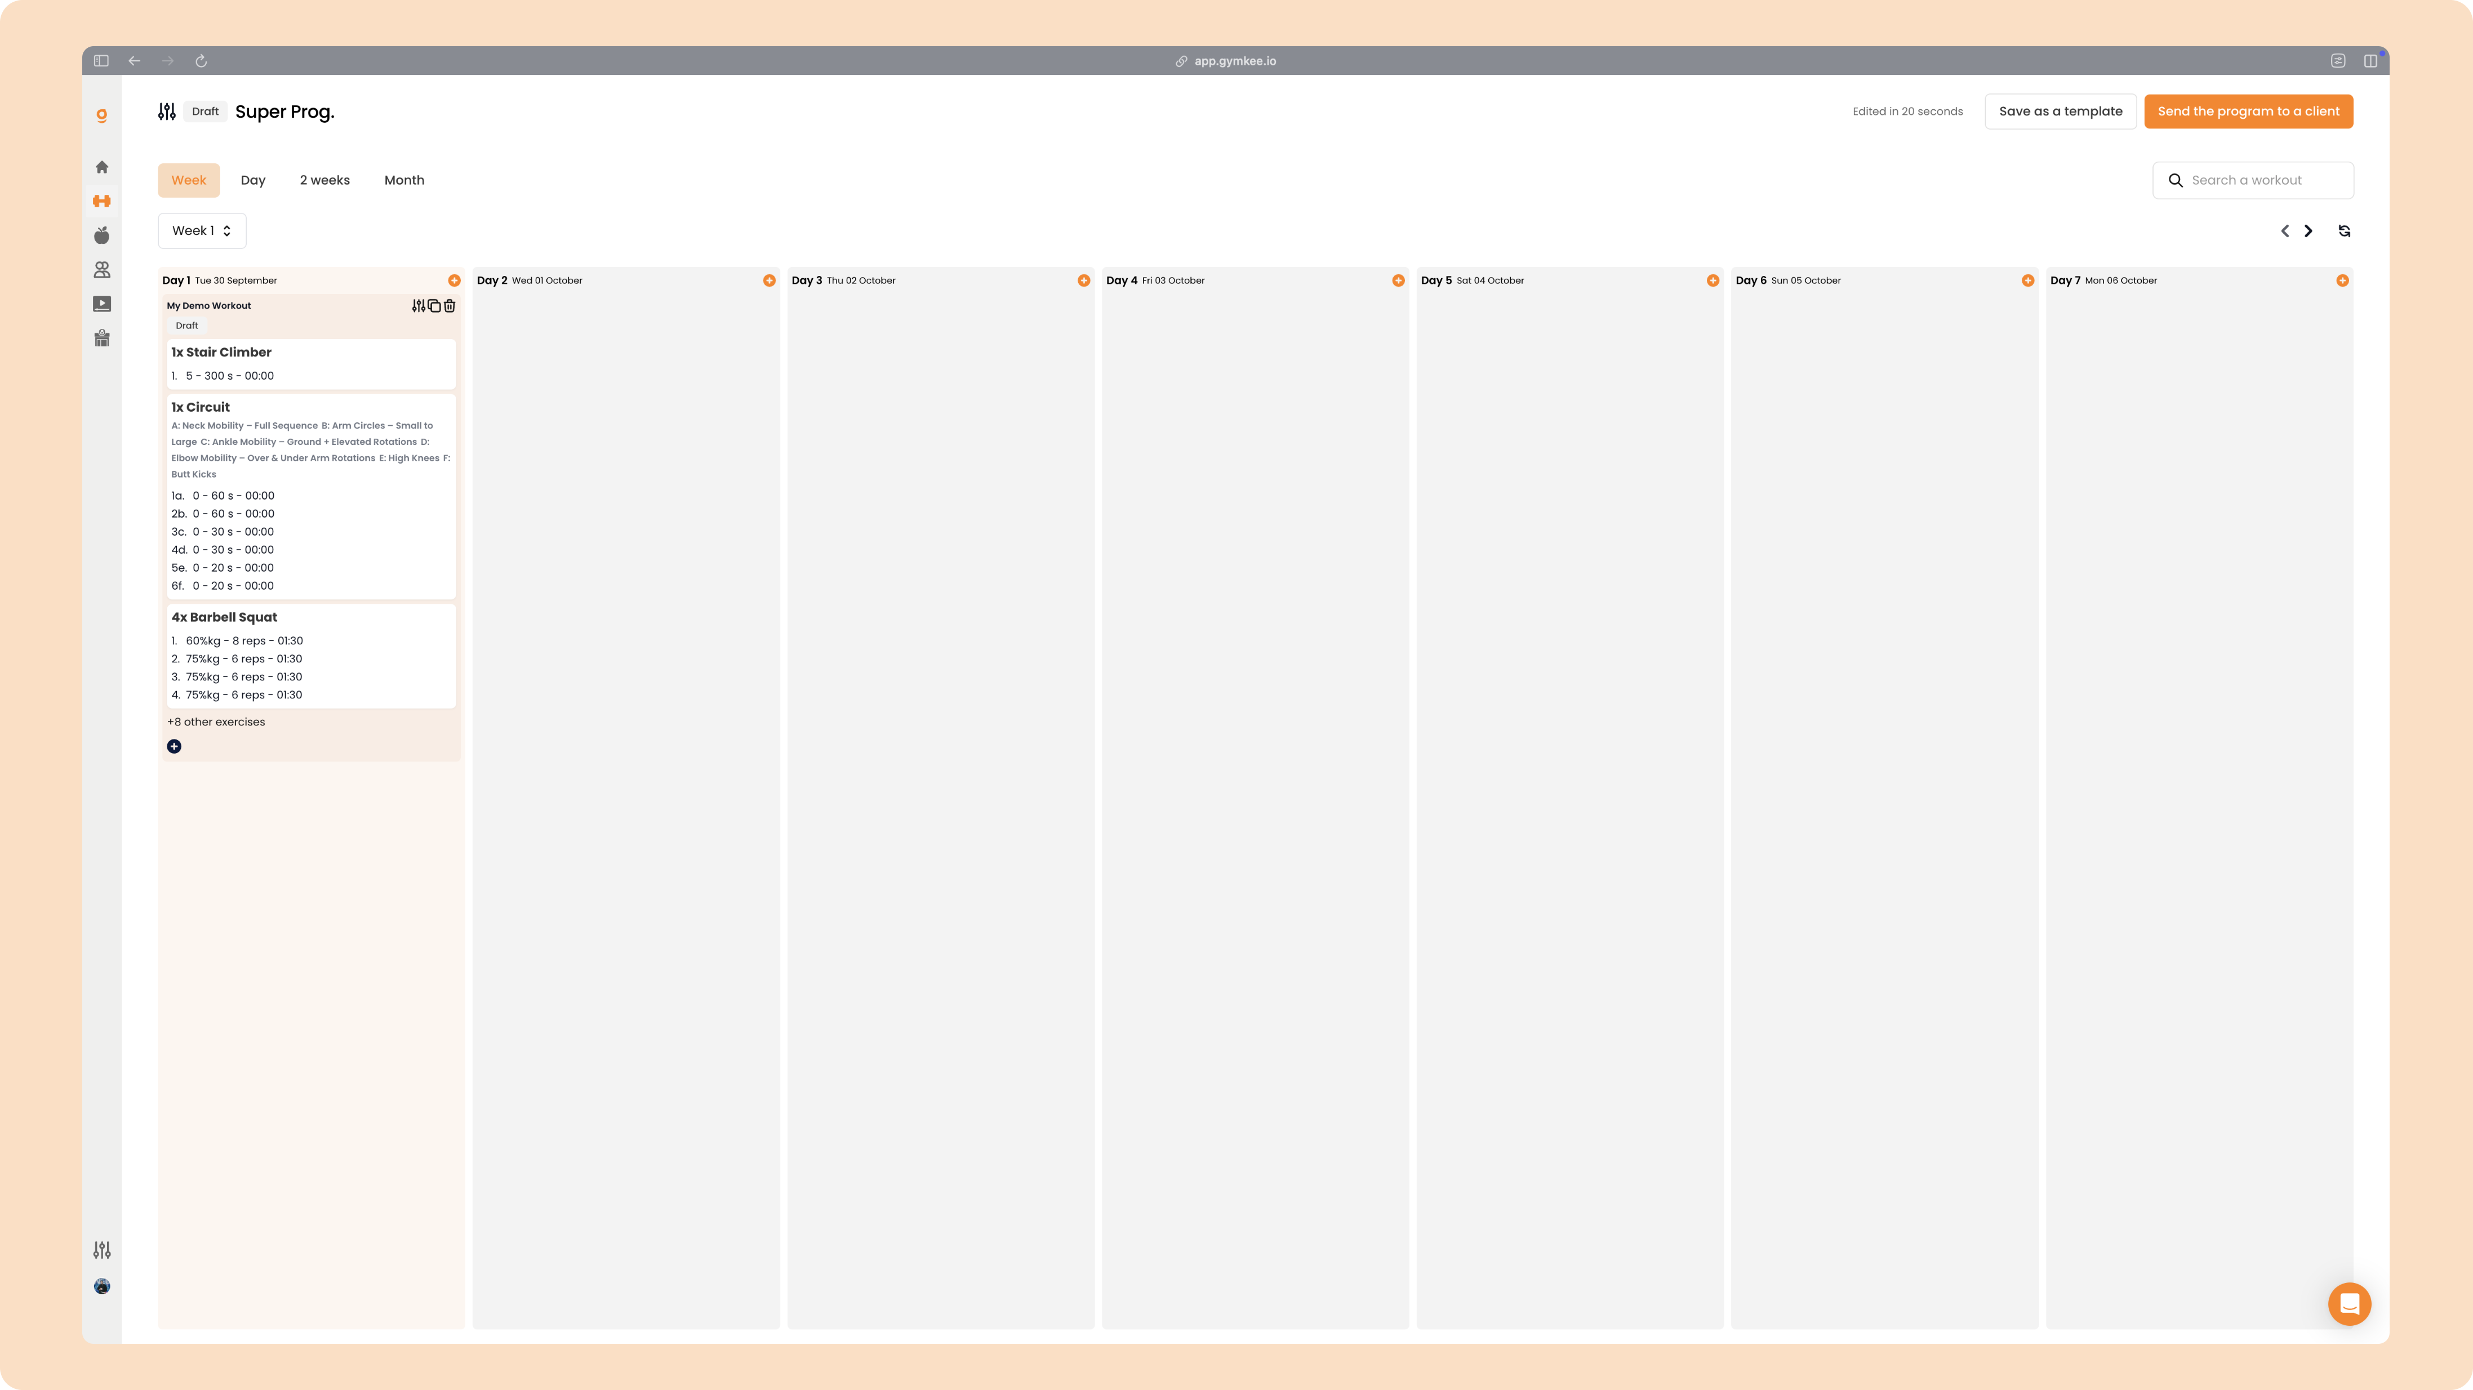Click the My Demo Workout Draft badge
This screenshot has width=2473, height=1390.
[187, 326]
